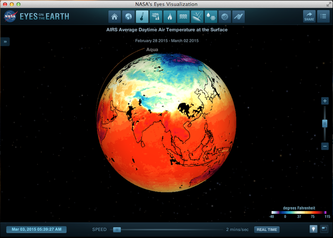The width and height of the screenshot is (333, 238).
Task: Select the water drop and snowflake icon
Action: 211,17
